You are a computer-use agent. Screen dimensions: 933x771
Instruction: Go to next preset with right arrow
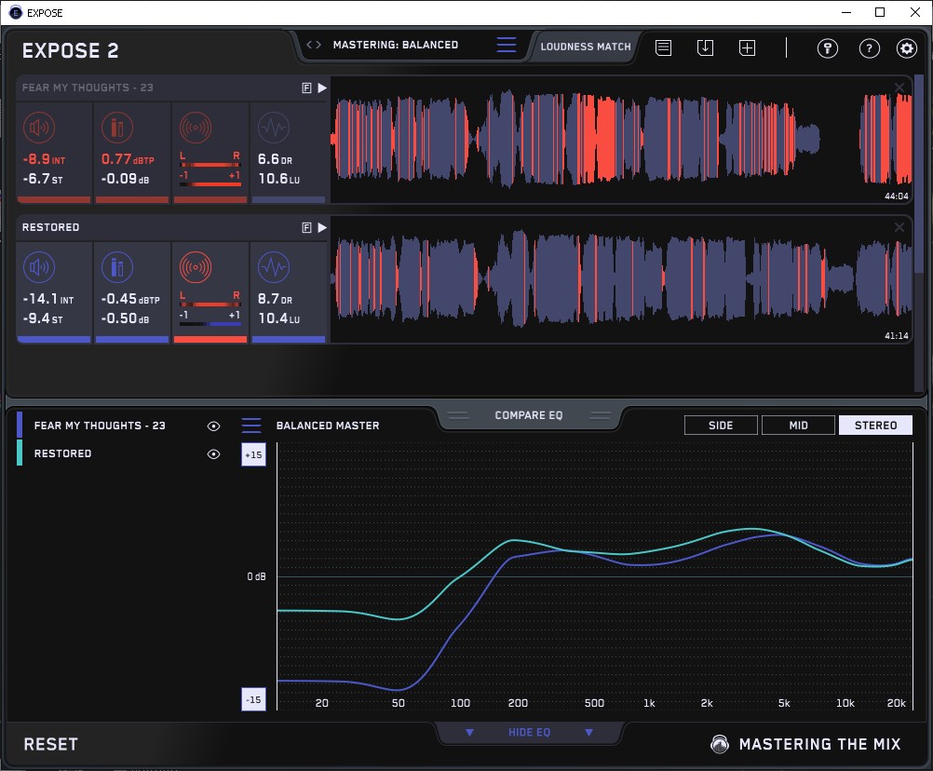pos(318,45)
